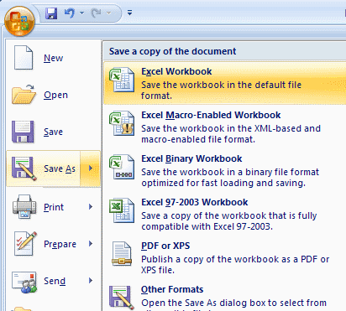
Task: Click the Excel 97-2003 Workbook icon
Action: [x=122, y=210]
